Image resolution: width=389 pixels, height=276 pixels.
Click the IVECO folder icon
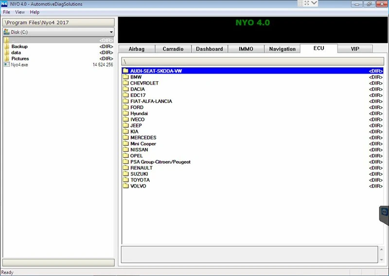click(x=126, y=119)
